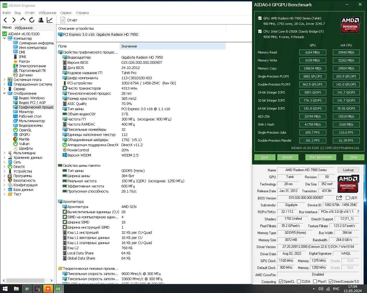Go back with the left arrow toolbar icon

click(x=5, y=20)
